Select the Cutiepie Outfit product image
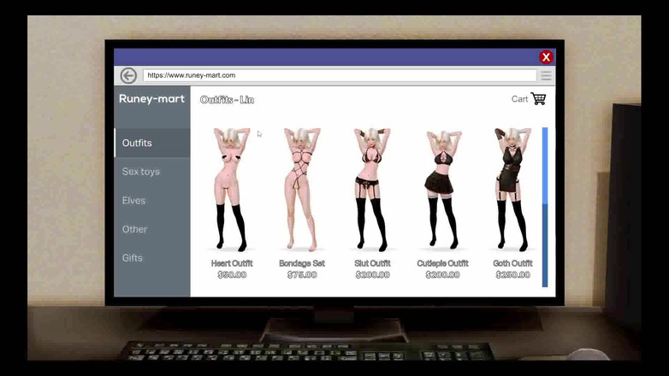Image resolution: width=669 pixels, height=376 pixels. pos(442,190)
